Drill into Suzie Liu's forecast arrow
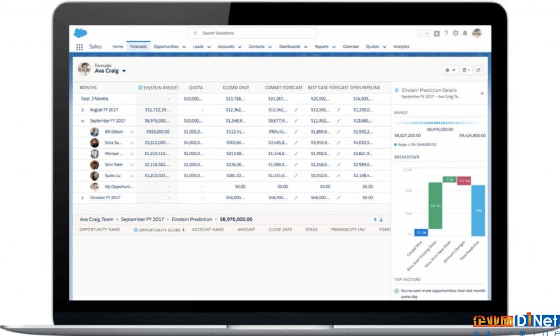The image size is (560, 336). (x=131, y=176)
